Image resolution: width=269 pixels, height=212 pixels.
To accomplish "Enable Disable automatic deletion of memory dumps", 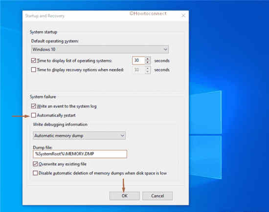I will (x=35, y=173).
